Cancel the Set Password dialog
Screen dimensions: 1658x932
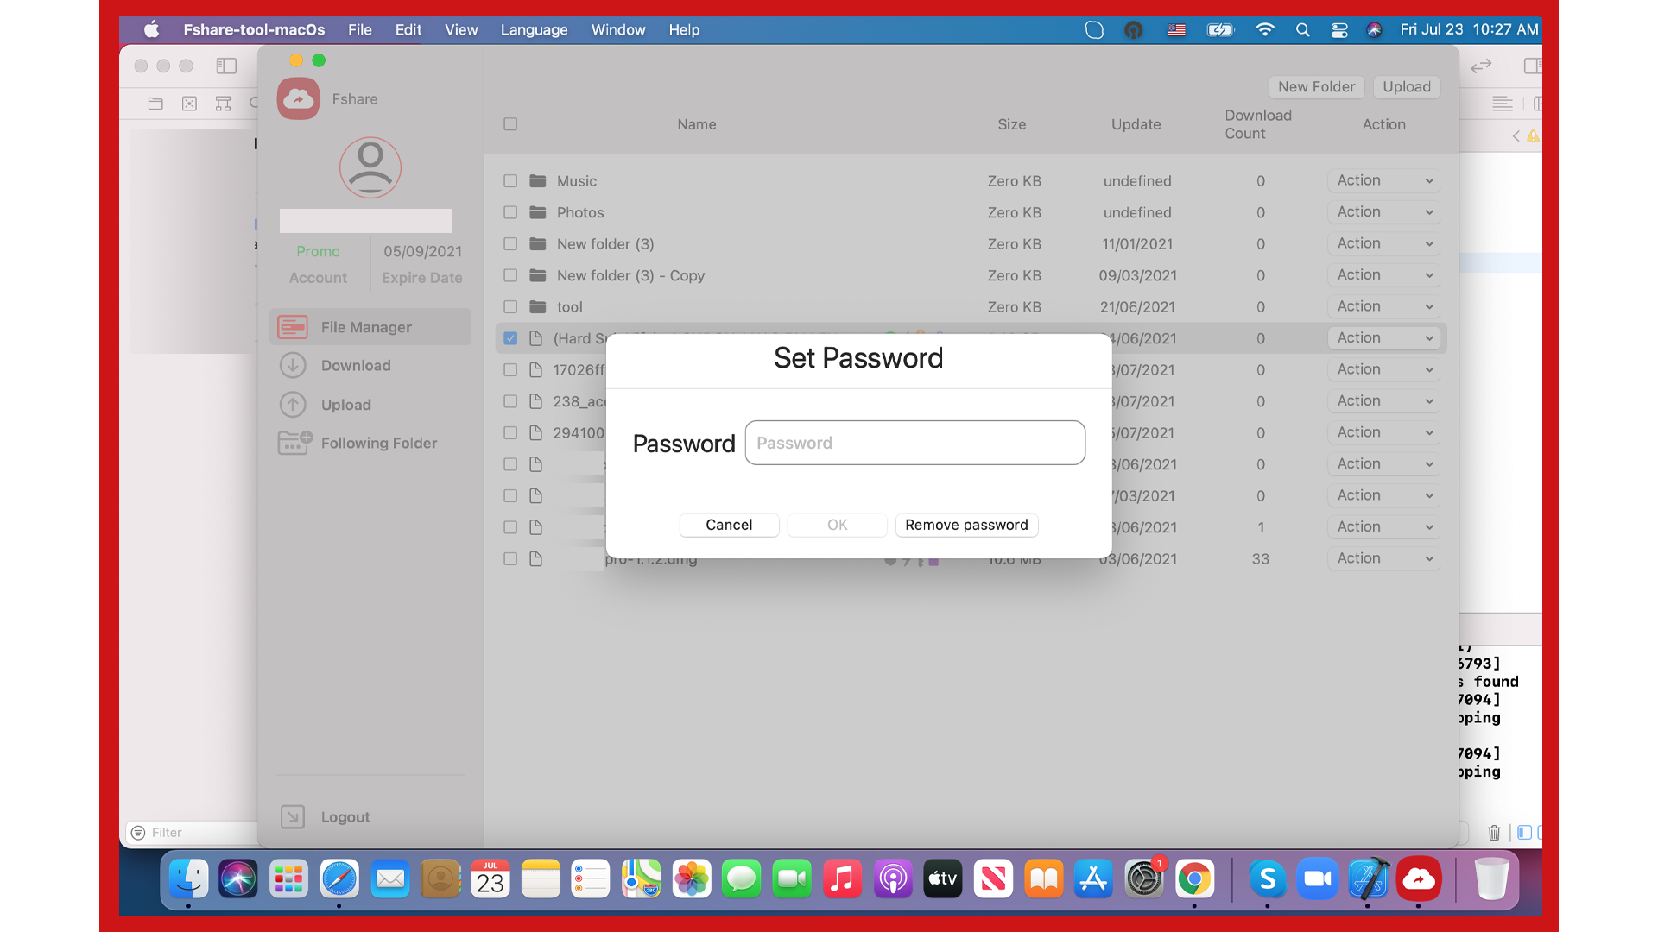point(729,525)
